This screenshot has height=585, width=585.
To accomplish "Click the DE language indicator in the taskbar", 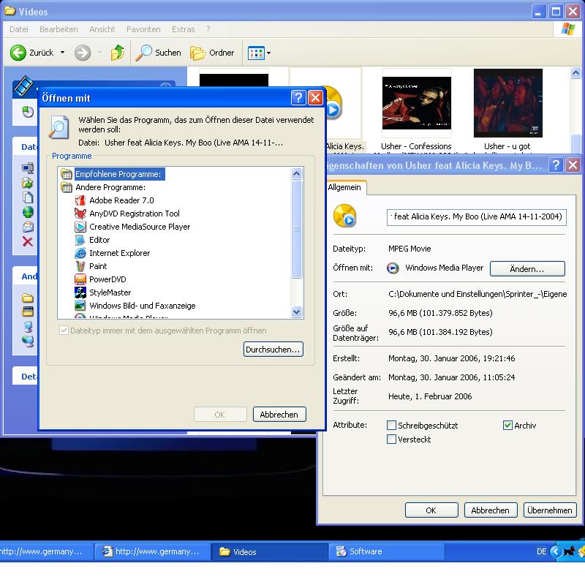I will pos(541,551).
